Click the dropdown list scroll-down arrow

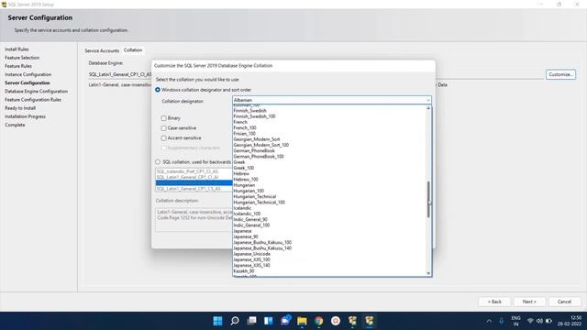point(428,273)
